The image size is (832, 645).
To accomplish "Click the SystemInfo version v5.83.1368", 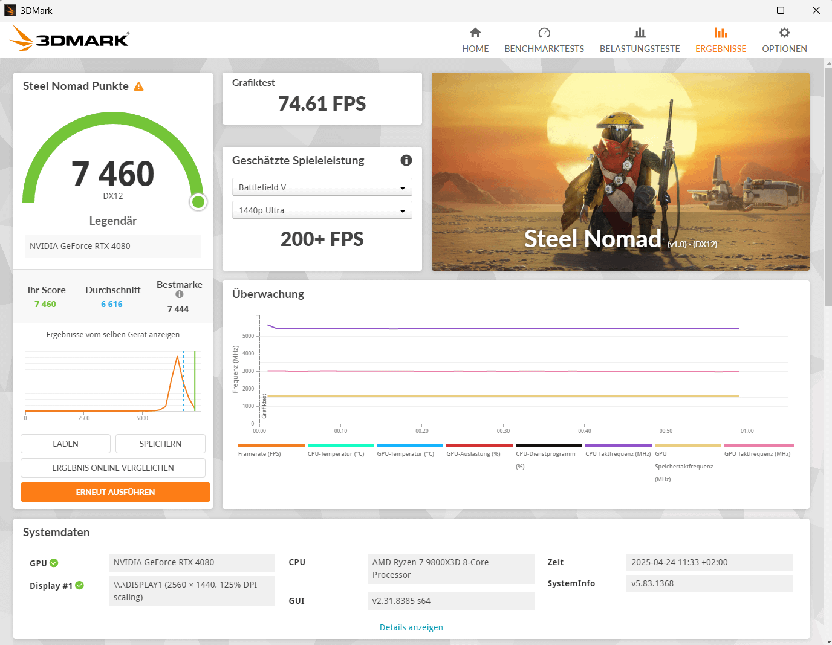I will [x=710, y=583].
